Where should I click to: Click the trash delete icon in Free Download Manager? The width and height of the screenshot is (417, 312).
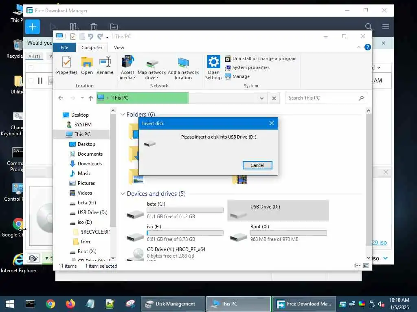point(93,27)
